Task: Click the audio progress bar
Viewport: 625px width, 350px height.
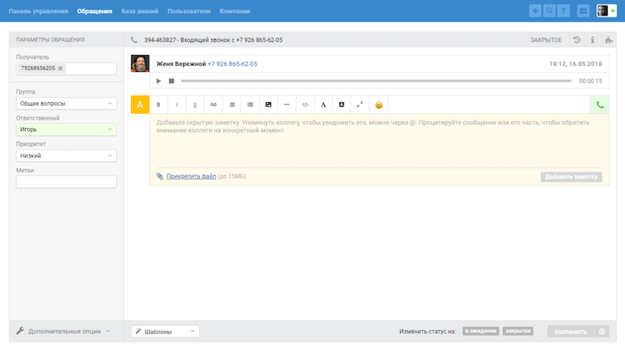Action: click(376, 81)
